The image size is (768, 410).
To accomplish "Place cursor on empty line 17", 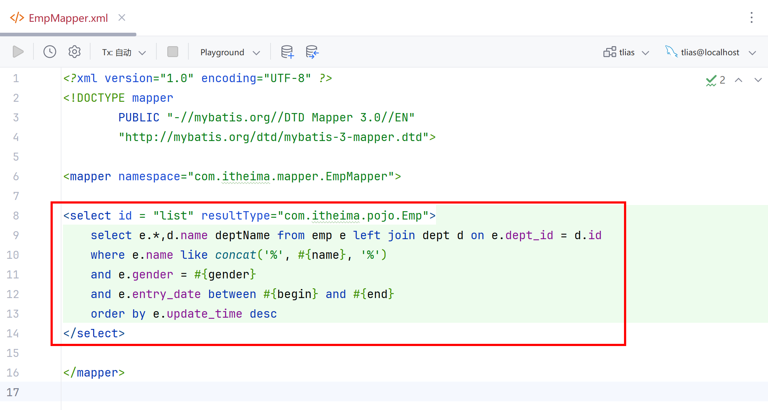I will pos(415,392).
